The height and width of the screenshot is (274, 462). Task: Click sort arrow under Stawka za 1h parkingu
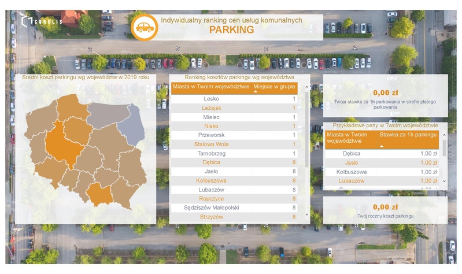click(x=382, y=146)
